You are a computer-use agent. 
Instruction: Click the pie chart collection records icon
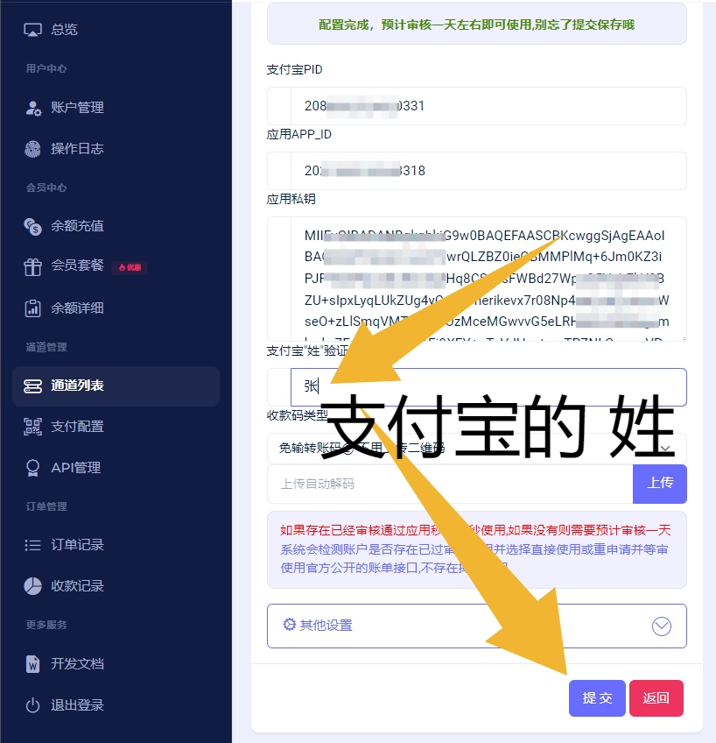(x=32, y=585)
